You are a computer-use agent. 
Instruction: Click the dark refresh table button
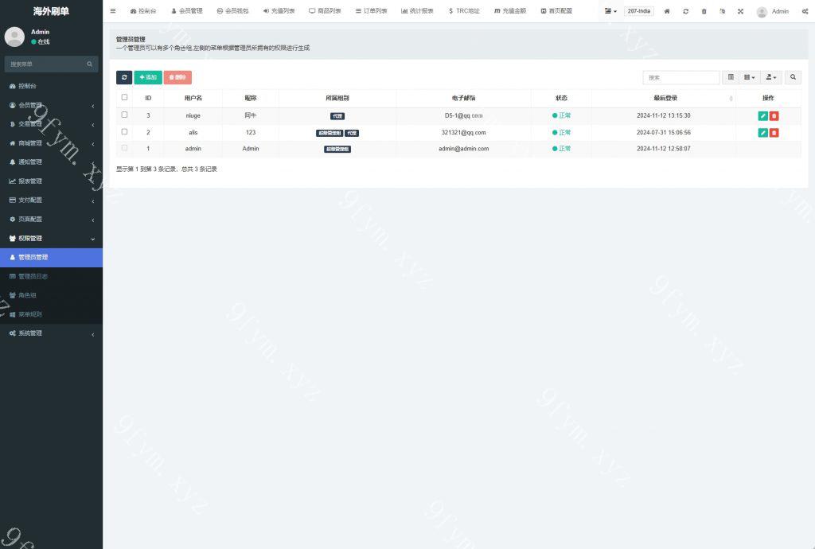[x=123, y=77]
